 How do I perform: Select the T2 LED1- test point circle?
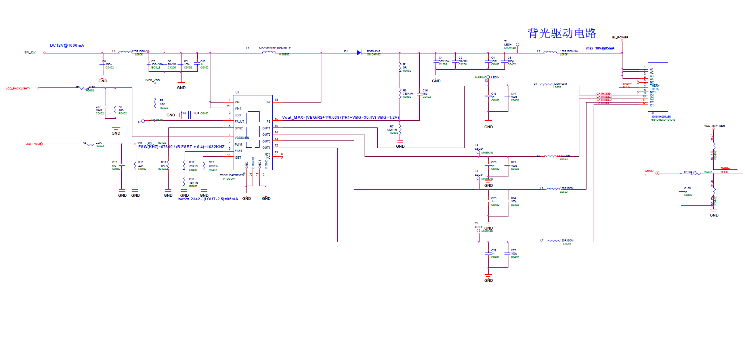[488, 77]
